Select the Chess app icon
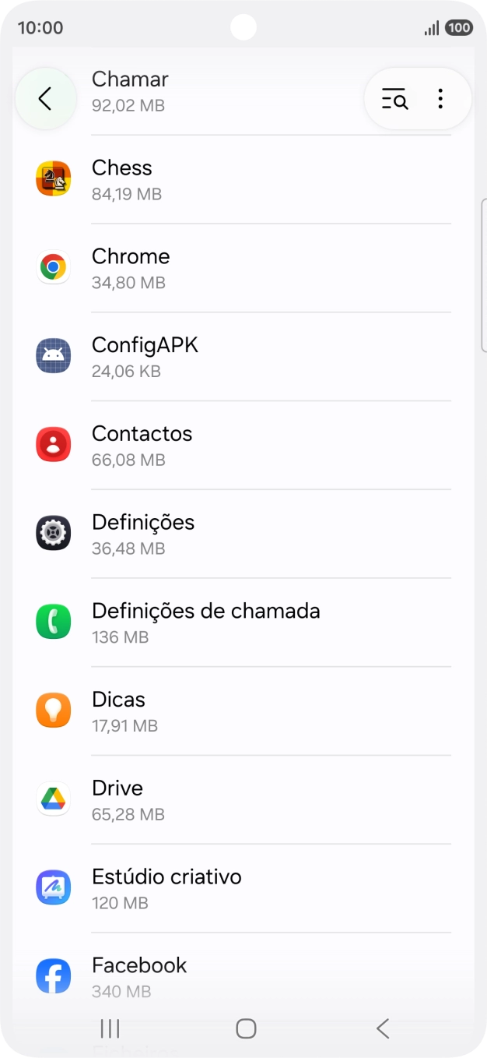487x1058 pixels. pyautogui.click(x=53, y=178)
